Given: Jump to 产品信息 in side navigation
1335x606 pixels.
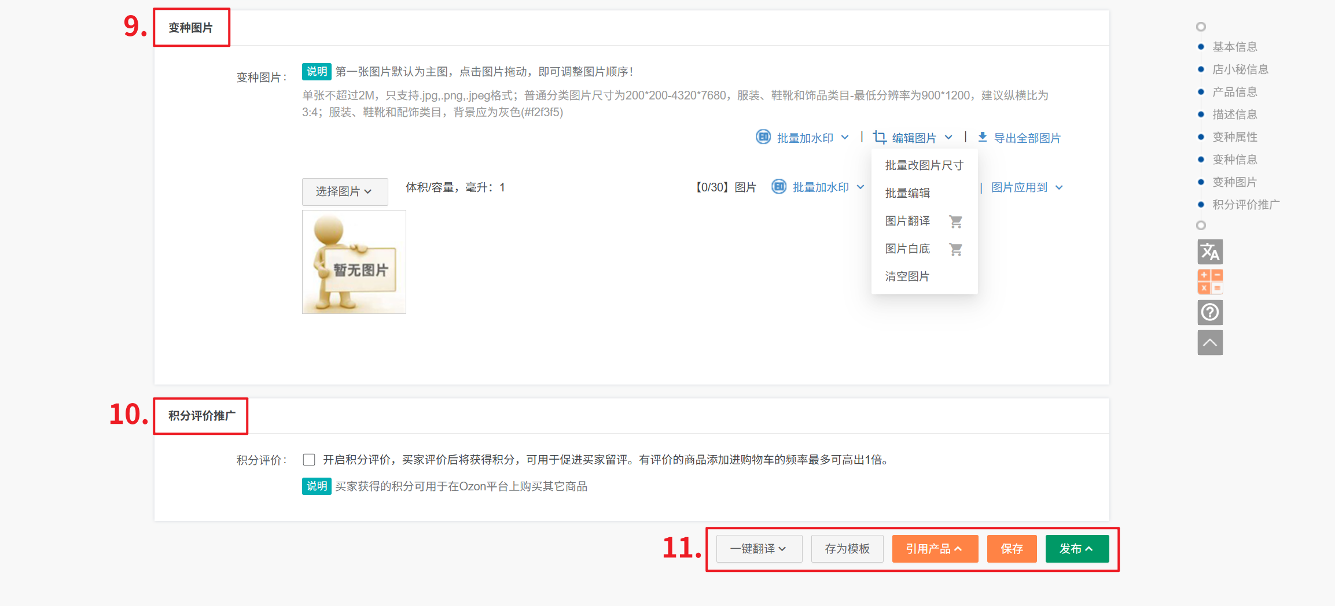Looking at the screenshot, I should [x=1235, y=92].
